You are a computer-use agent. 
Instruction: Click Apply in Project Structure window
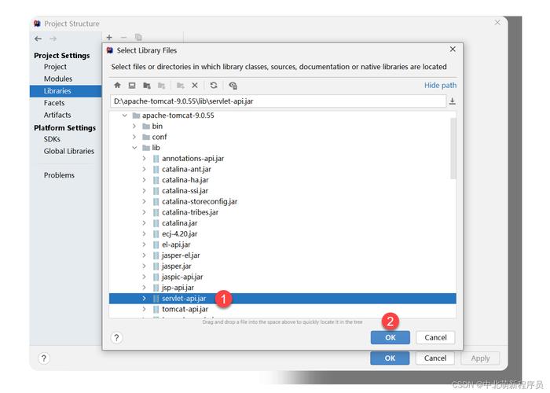click(480, 358)
